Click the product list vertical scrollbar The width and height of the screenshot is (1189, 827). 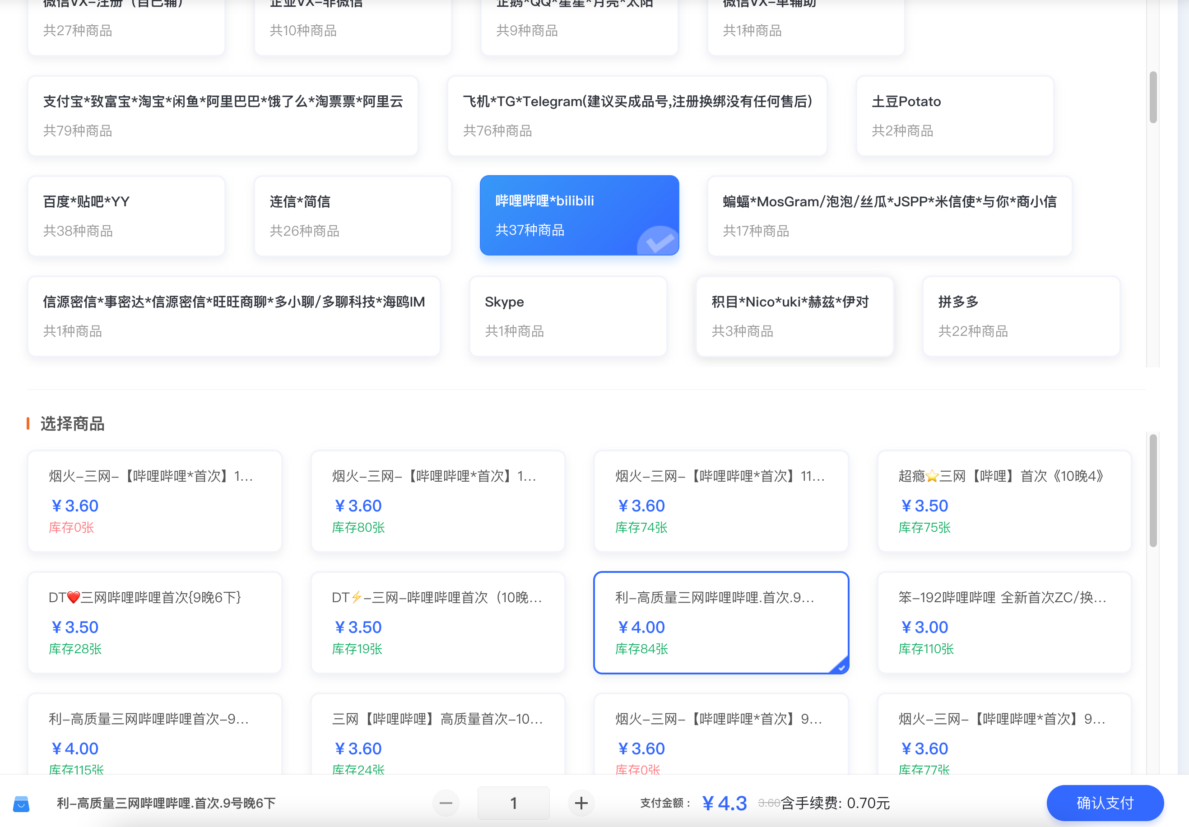point(1153,490)
